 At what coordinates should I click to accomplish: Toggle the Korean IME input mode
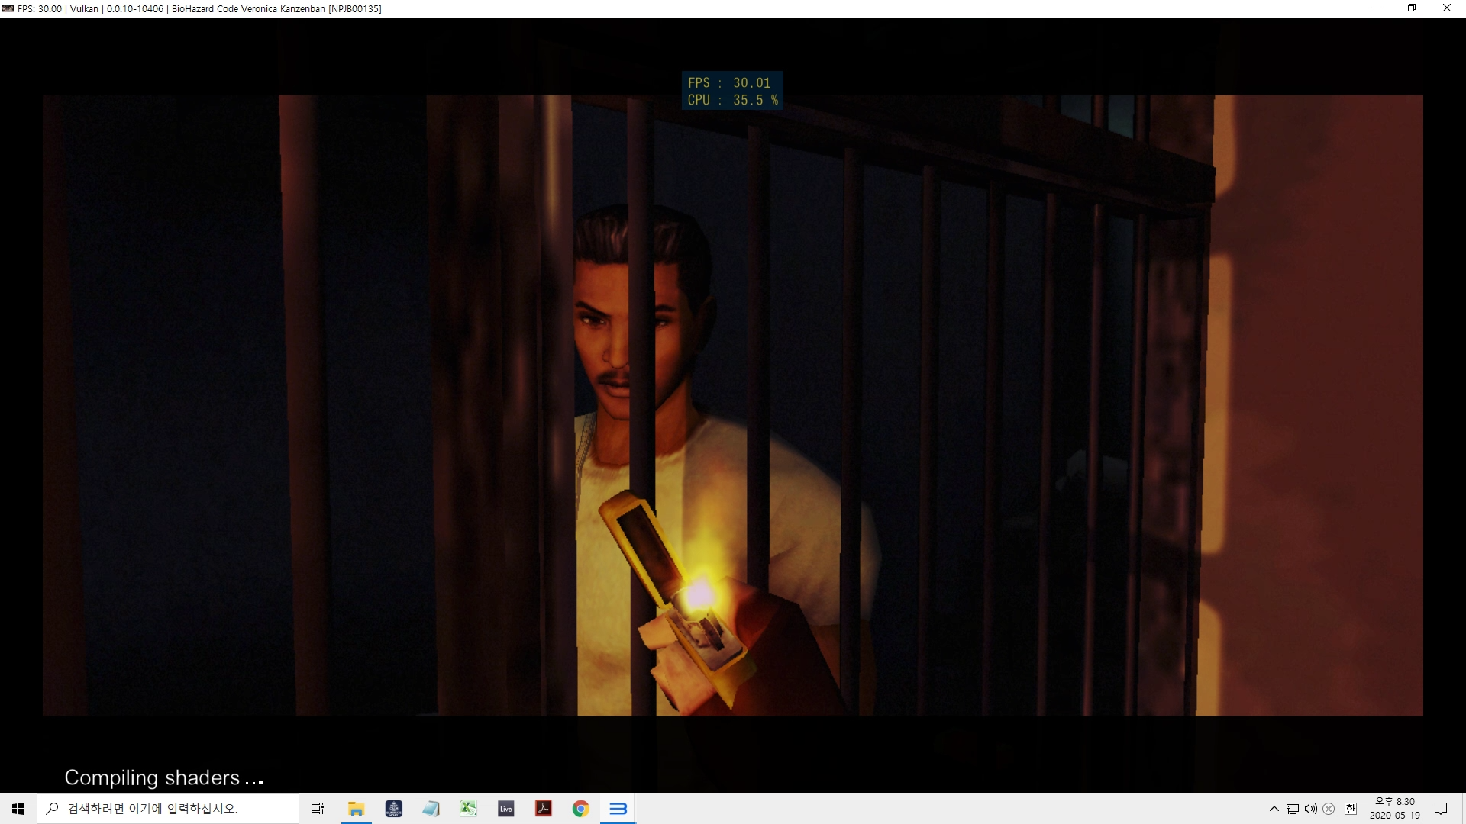(x=1351, y=809)
